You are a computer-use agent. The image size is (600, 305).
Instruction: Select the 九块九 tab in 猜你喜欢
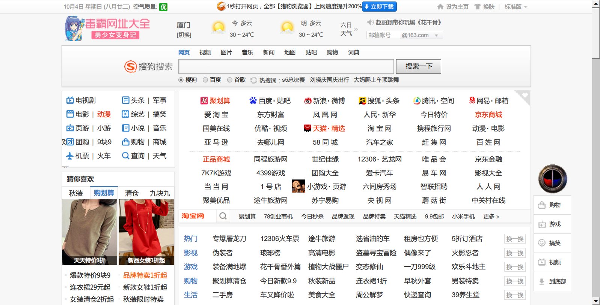coord(160,193)
